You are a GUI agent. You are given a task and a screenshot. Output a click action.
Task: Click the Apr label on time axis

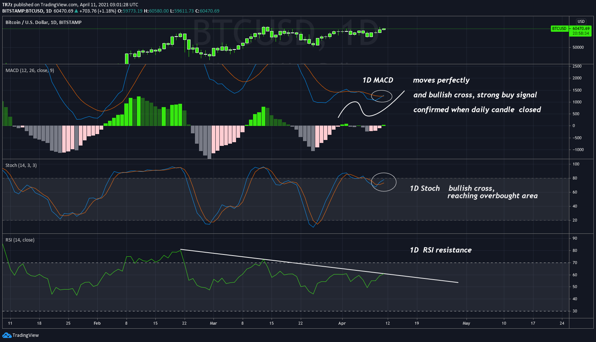pos(342,323)
